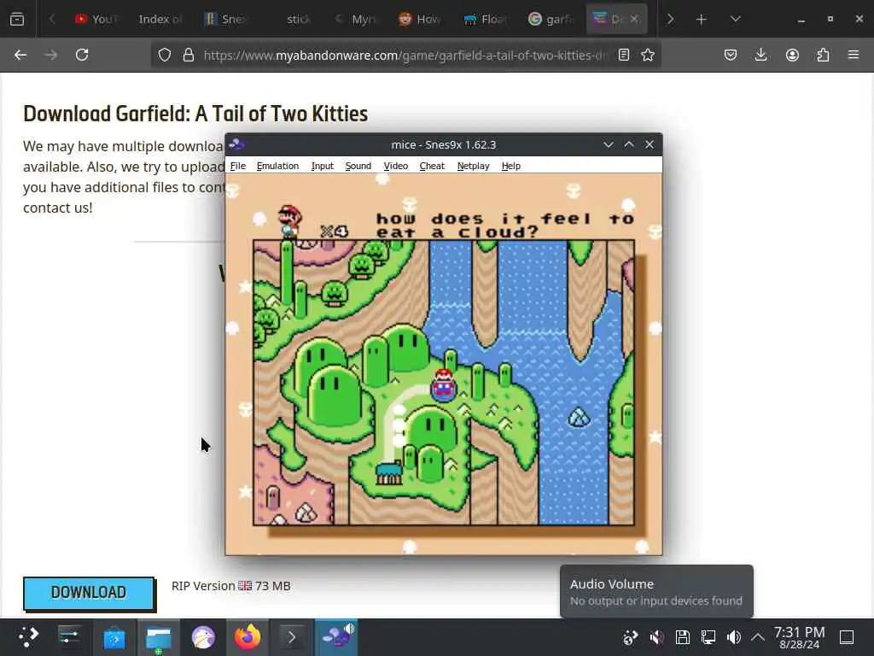This screenshot has width=874, height=656.
Task: Open the KDE application launcher
Action: coord(28,637)
